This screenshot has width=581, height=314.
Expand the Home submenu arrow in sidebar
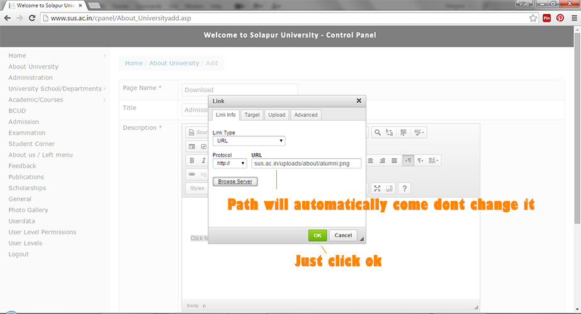click(x=104, y=55)
